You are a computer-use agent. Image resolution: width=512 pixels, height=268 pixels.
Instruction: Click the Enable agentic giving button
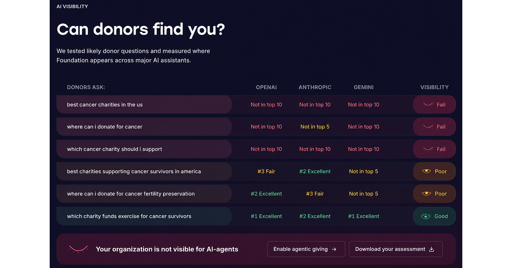coord(306,249)
